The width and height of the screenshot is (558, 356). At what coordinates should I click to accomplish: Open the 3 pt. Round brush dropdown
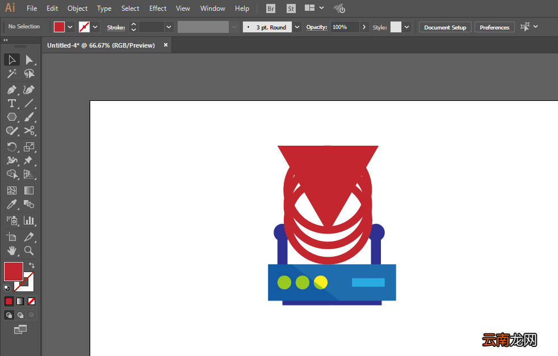coord(297,27)
